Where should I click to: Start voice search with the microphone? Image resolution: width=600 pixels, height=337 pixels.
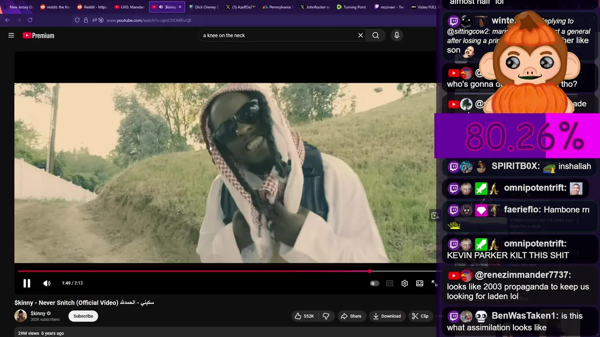coord(397,35)
